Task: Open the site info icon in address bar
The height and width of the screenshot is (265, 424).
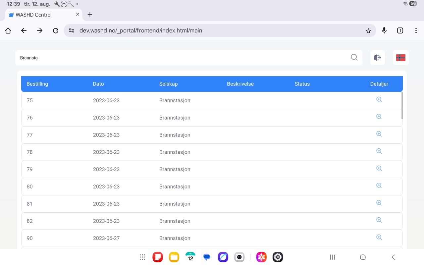Action: point(72,31)
